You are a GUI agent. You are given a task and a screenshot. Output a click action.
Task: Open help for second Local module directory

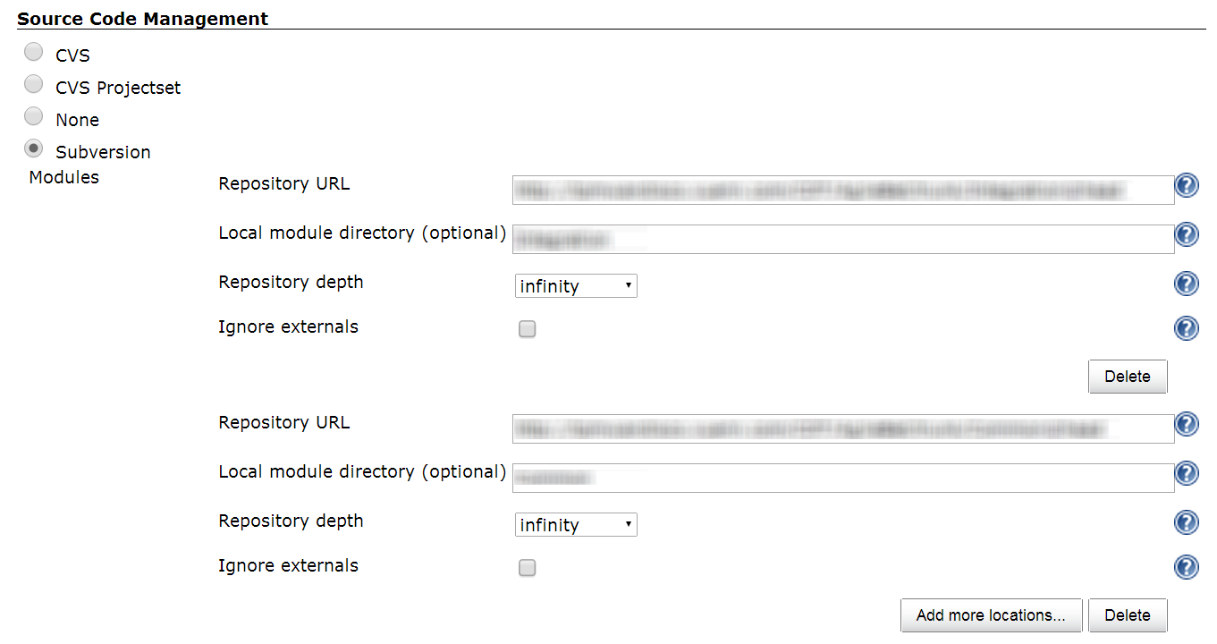pos(1186,473)
